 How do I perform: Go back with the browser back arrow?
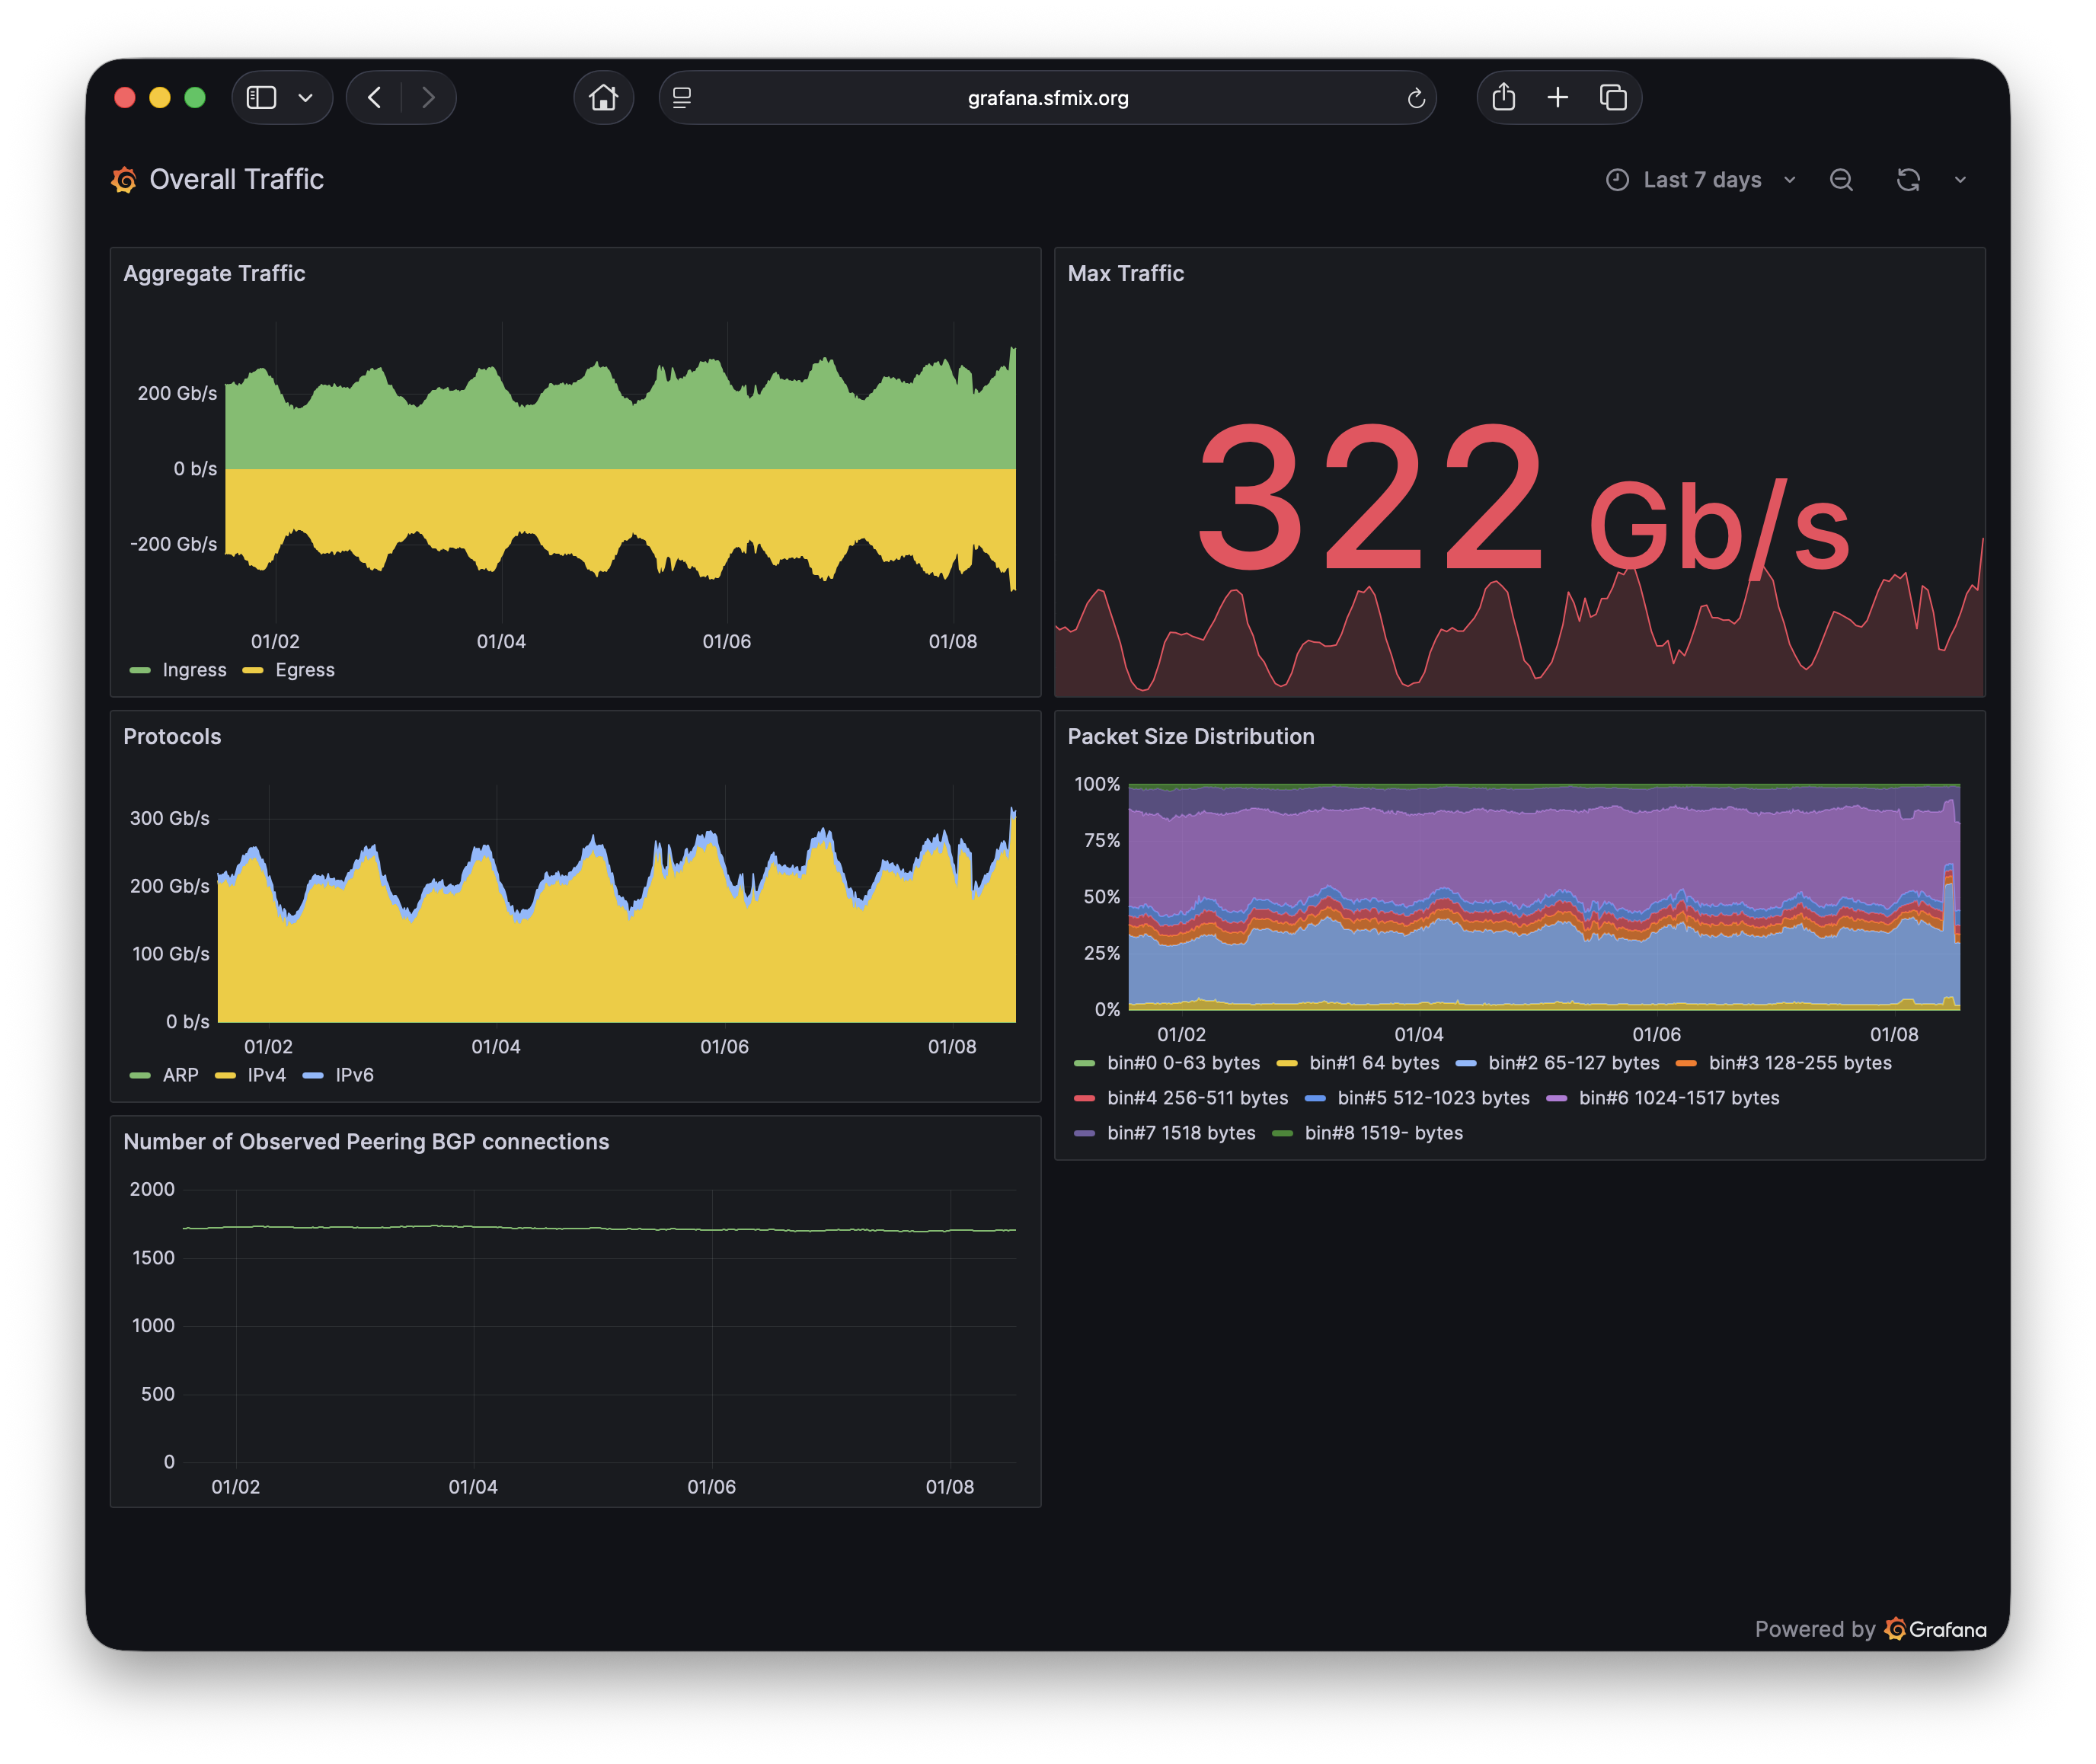pyautogui.click(x=375, y=98)
